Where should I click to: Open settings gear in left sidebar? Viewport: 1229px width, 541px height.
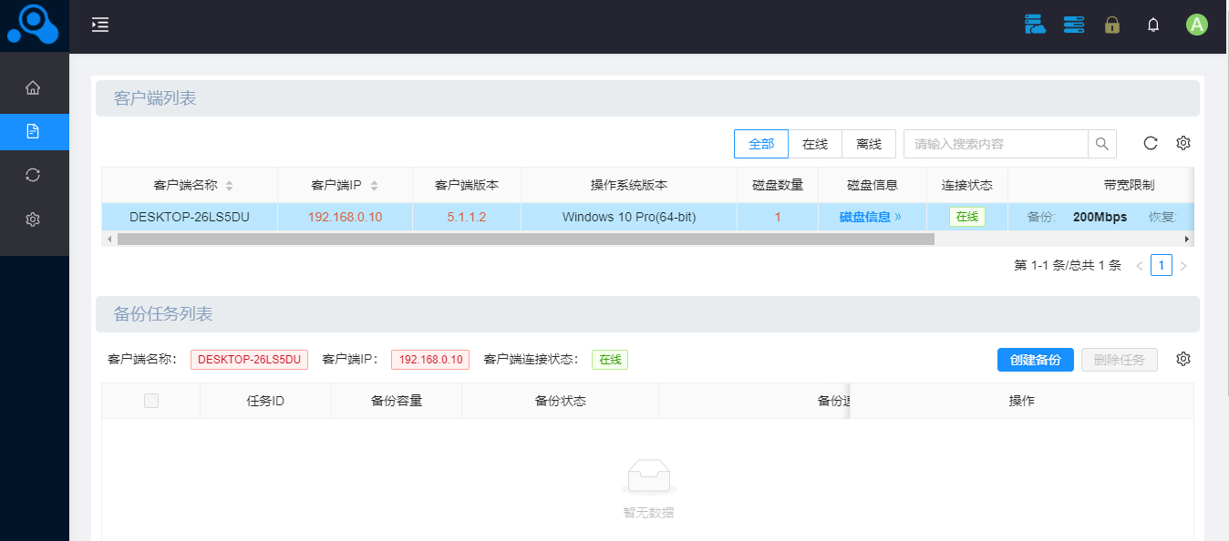(33, 219)
